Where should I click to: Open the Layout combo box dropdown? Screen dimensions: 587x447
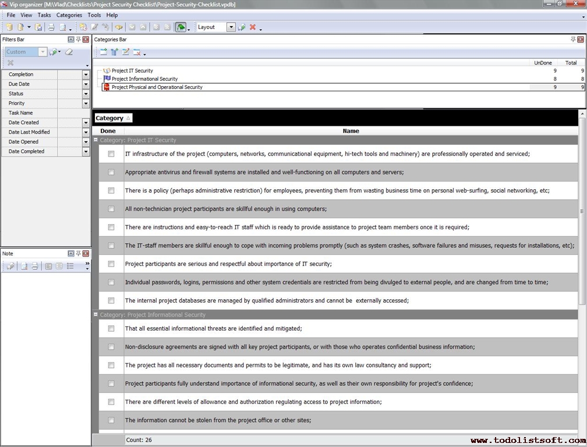click(x=231, y=27)
